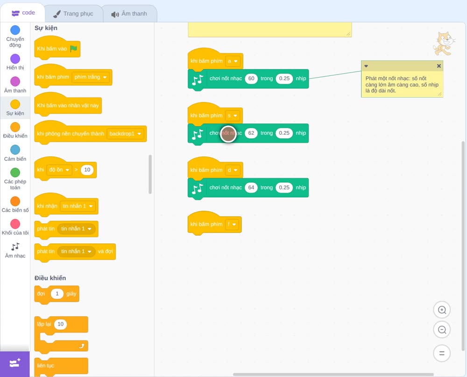Click the green flag in Khi bấm vào block
467x377 pixels.
point(74,49)
